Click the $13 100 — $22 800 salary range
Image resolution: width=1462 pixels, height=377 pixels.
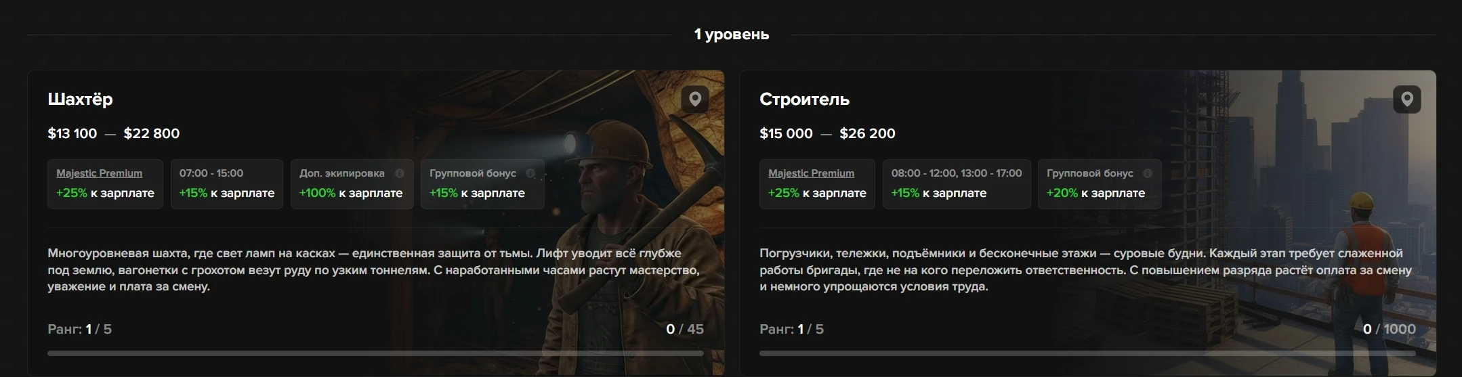pos(113,133)
